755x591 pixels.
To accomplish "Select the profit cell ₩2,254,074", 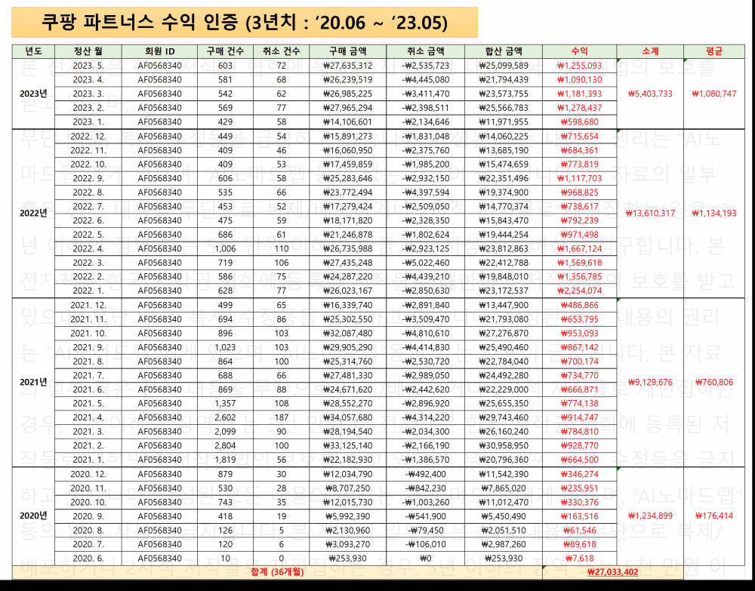I will click(x=579, y=291).
